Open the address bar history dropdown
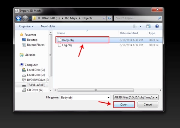Image resolution: width=180 pixels, height=128 pixels. (104, 18)
